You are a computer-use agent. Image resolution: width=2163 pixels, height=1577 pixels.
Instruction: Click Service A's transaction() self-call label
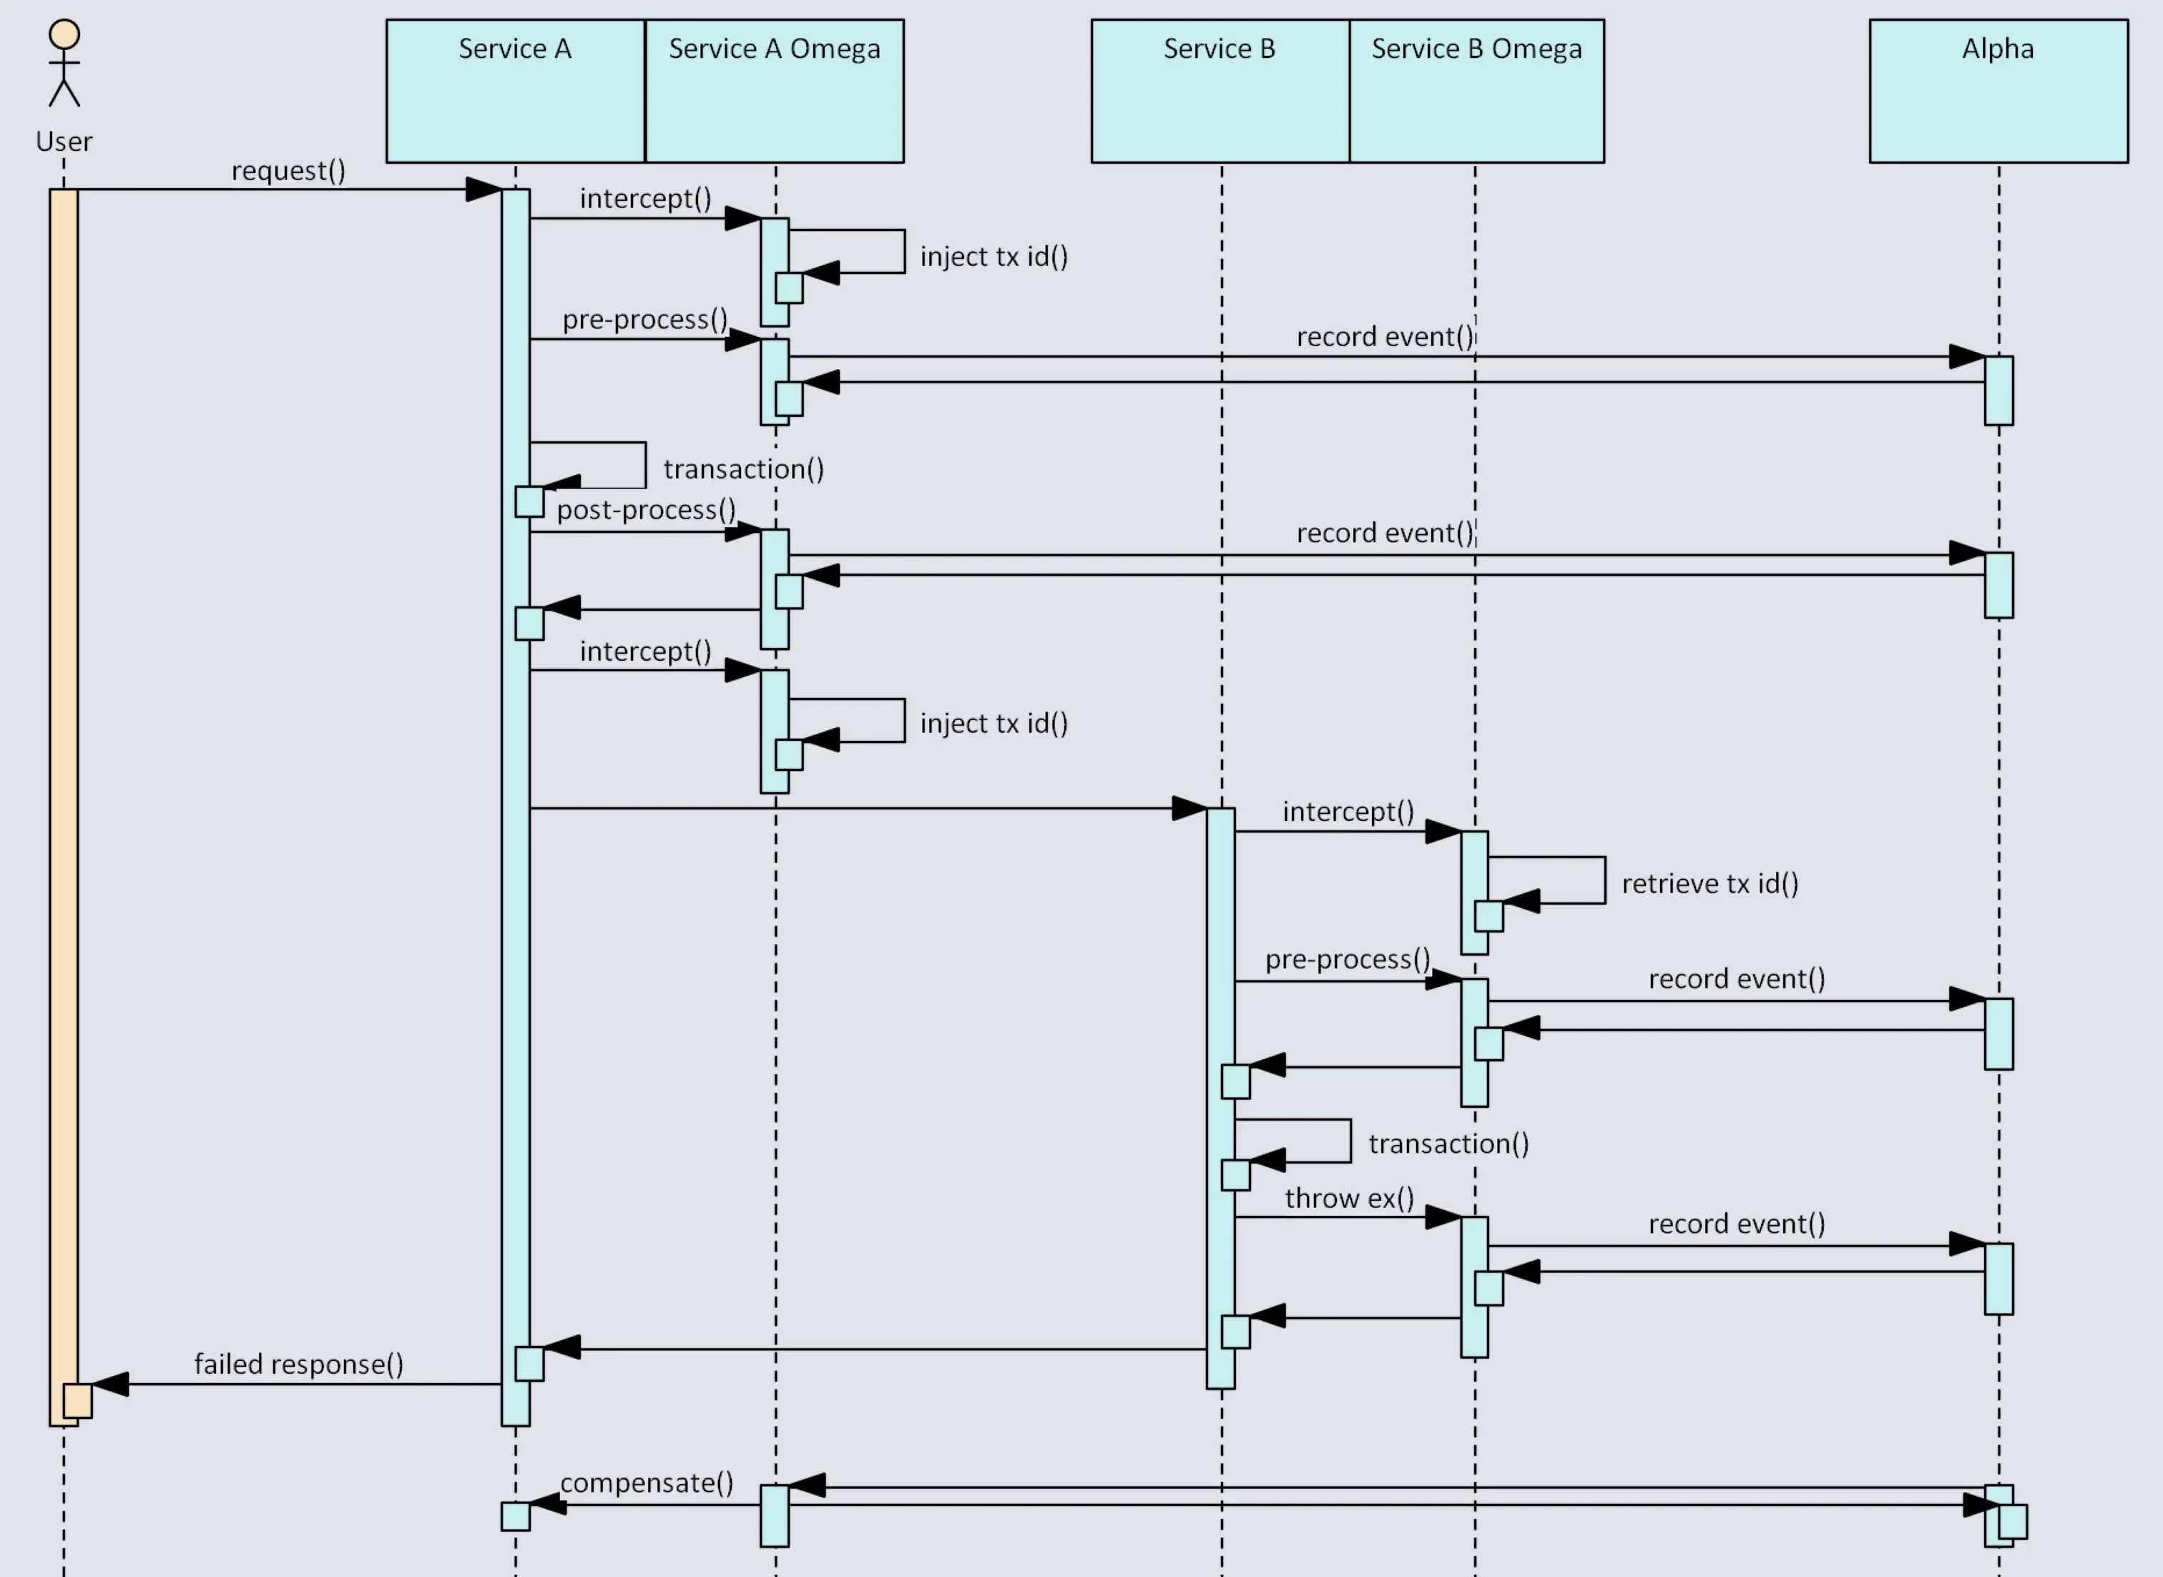(744, 468)
